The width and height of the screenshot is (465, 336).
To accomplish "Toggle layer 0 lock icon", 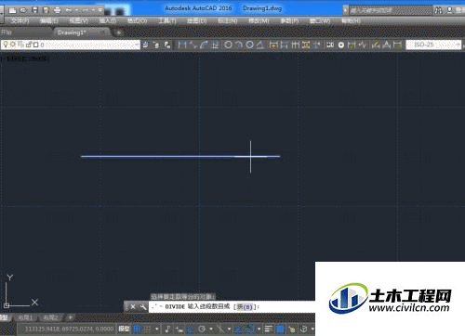I will point(29,45).
